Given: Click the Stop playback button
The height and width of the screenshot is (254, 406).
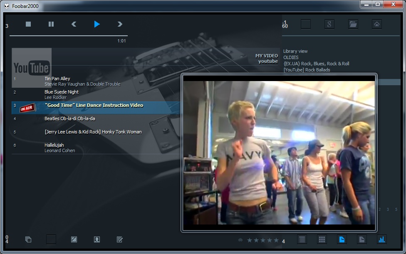Looking at the screenshot, I should [x=28, y=24].
